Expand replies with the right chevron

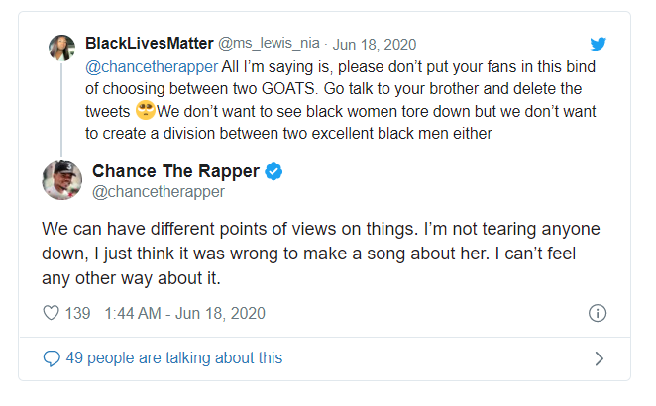tap(598, 358)
